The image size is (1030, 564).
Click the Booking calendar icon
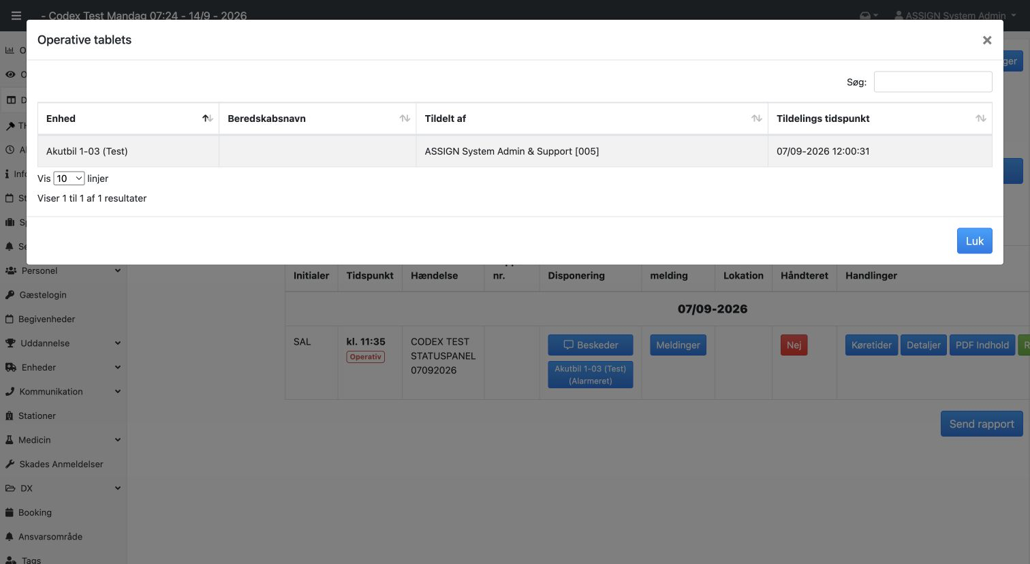click(x=10, y=512)
